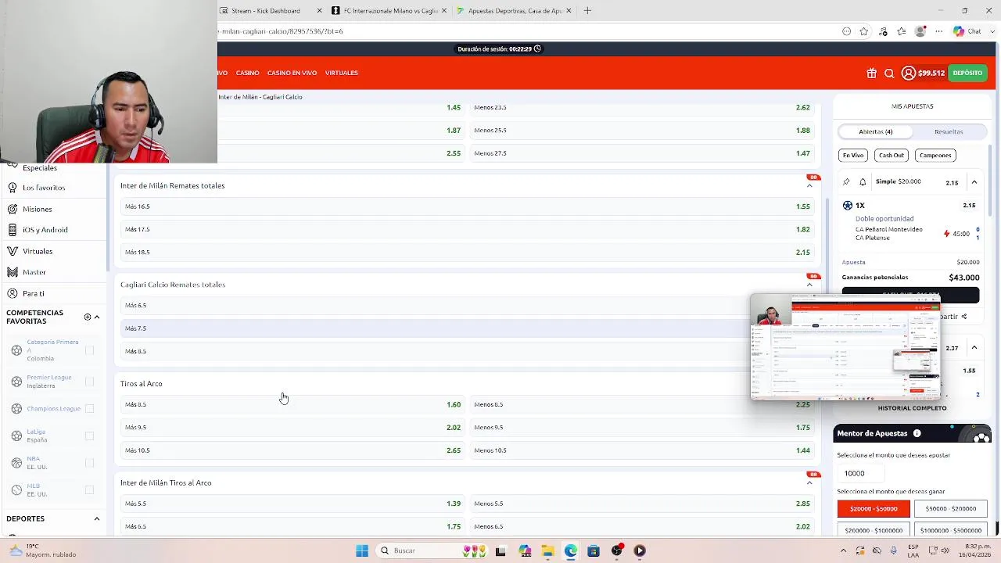1001x563 pixels.
Task: Click the search magnifier icon in header
Action: point(889,73)
